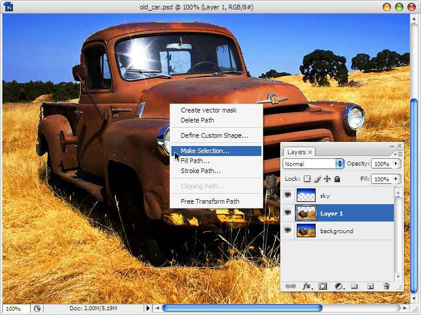Hide the sky layer
The image size is (421, 315).
[288, 195]
